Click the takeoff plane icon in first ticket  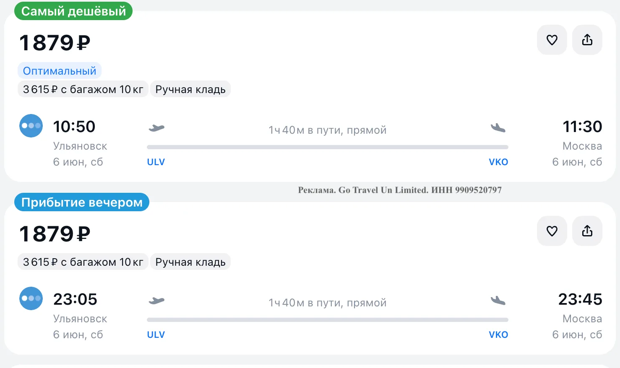(156, 128)
